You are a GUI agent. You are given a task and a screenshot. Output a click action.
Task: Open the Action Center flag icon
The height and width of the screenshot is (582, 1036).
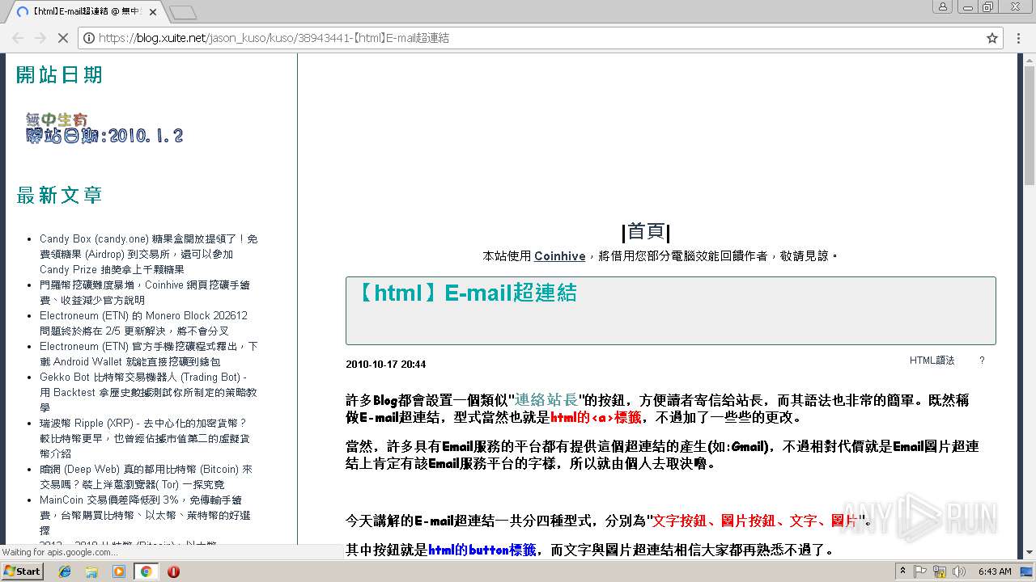[920, 571]
